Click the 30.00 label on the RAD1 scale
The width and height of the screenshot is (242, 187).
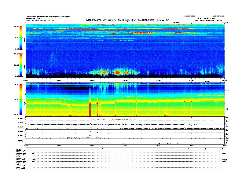[16, 65]
